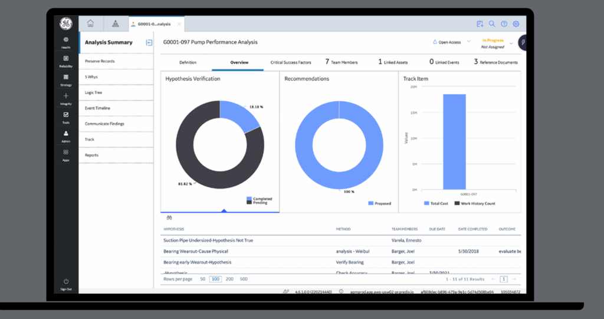
Task: Click the binoculars search icon above table
Action: (x=169, y=217)
